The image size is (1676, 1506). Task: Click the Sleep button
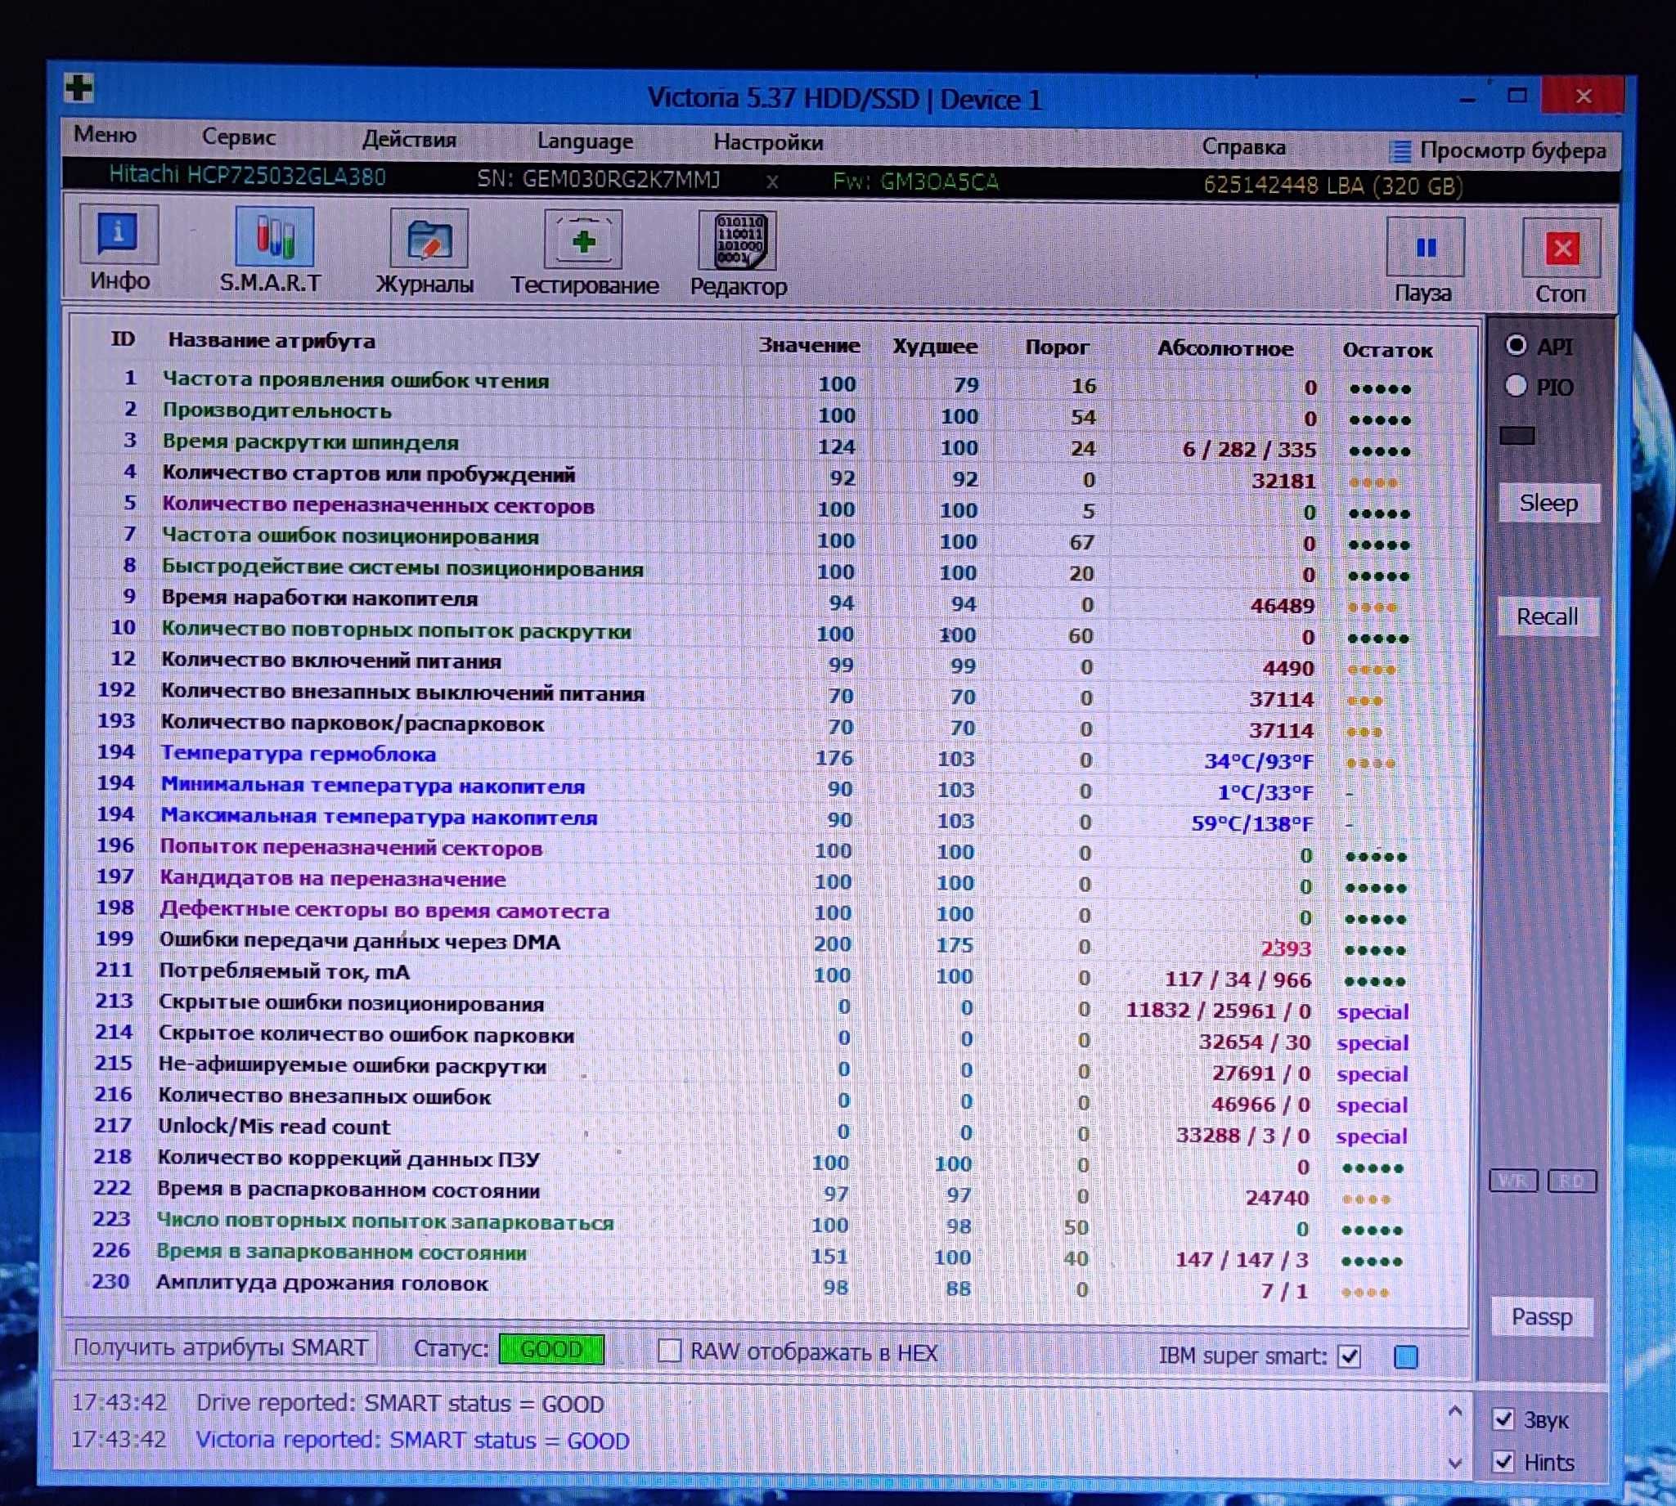click(1548, 503)
